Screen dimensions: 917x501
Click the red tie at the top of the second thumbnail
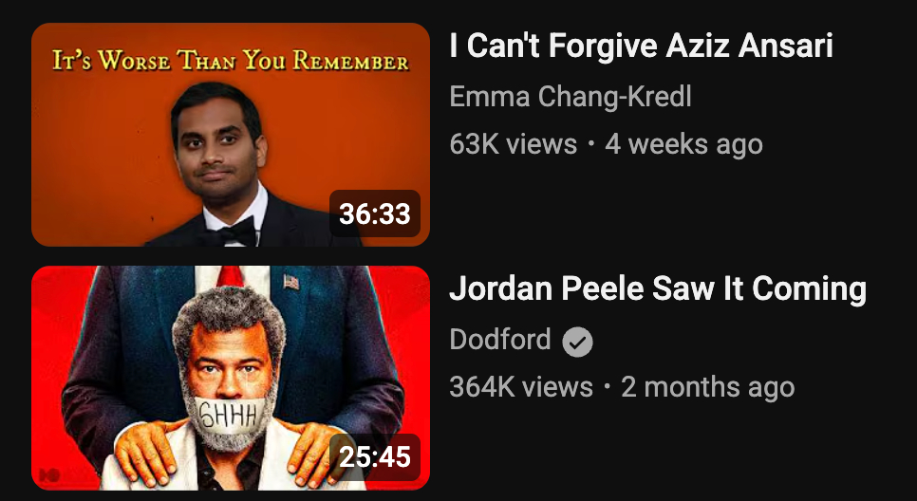pos(231,276)
